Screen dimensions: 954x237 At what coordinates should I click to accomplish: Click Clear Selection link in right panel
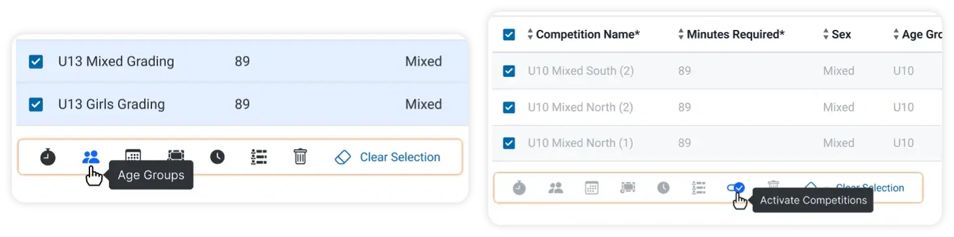870,188
